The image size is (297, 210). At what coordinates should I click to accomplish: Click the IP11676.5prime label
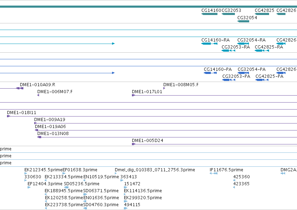pyautogui.click(x=227, y=170)
